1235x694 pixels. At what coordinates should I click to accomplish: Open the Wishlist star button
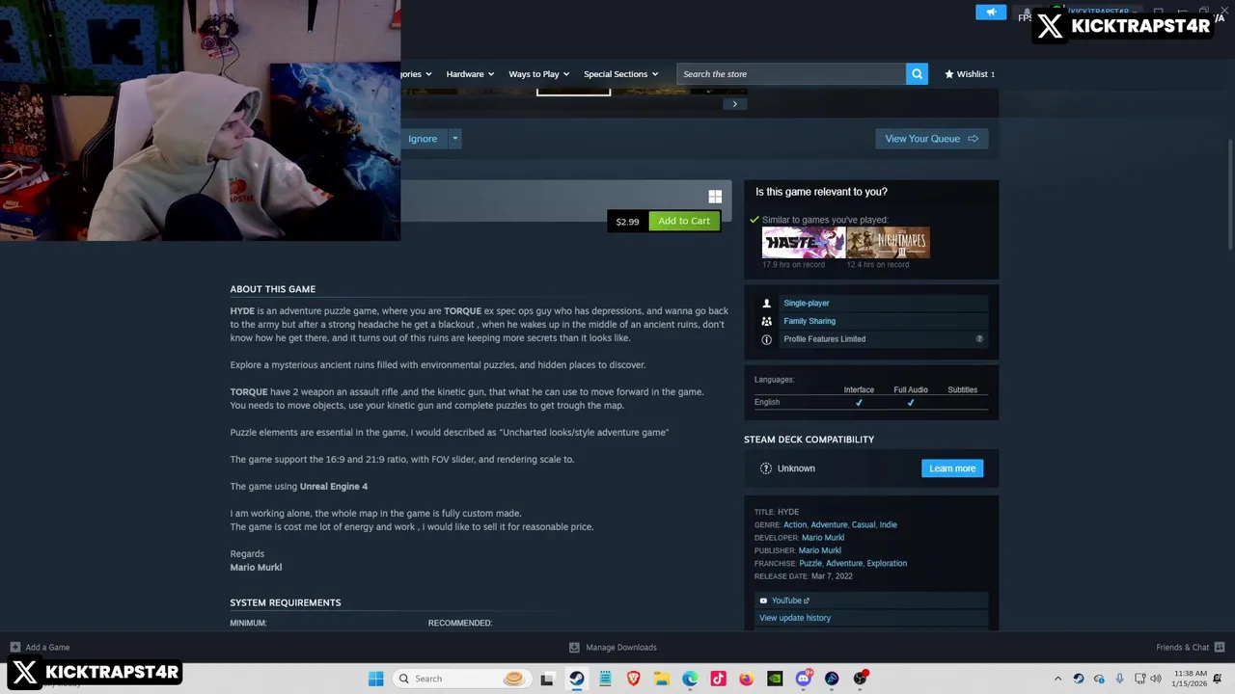point(969,74)
